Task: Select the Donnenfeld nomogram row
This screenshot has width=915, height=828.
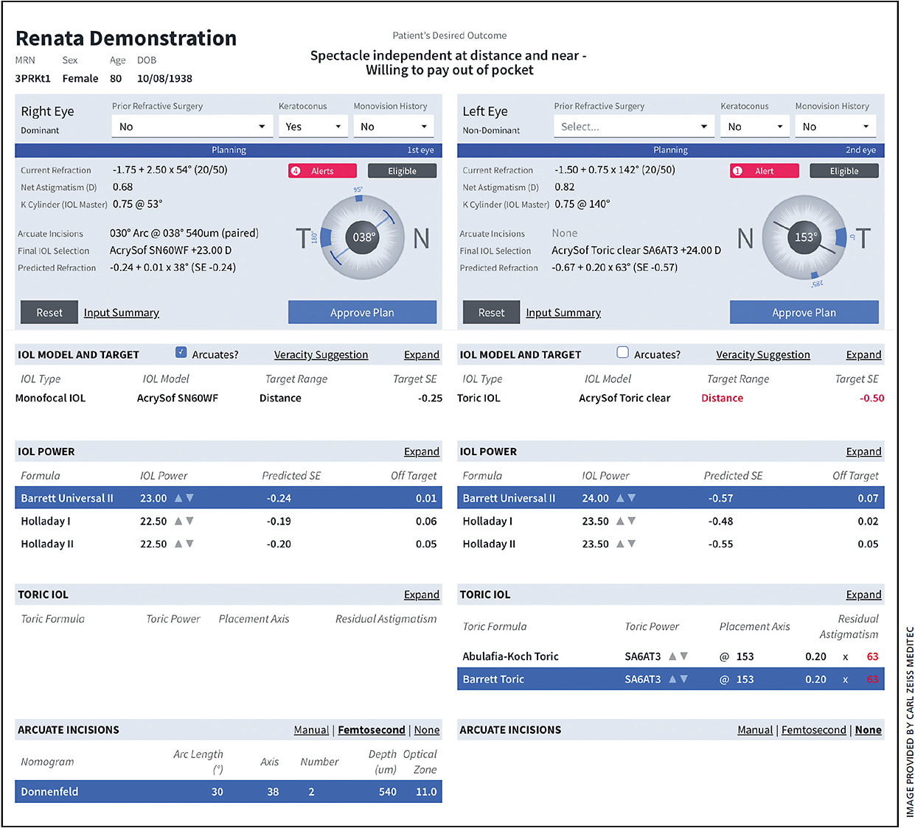Action: pyautogui.click(x=229, y=792)
